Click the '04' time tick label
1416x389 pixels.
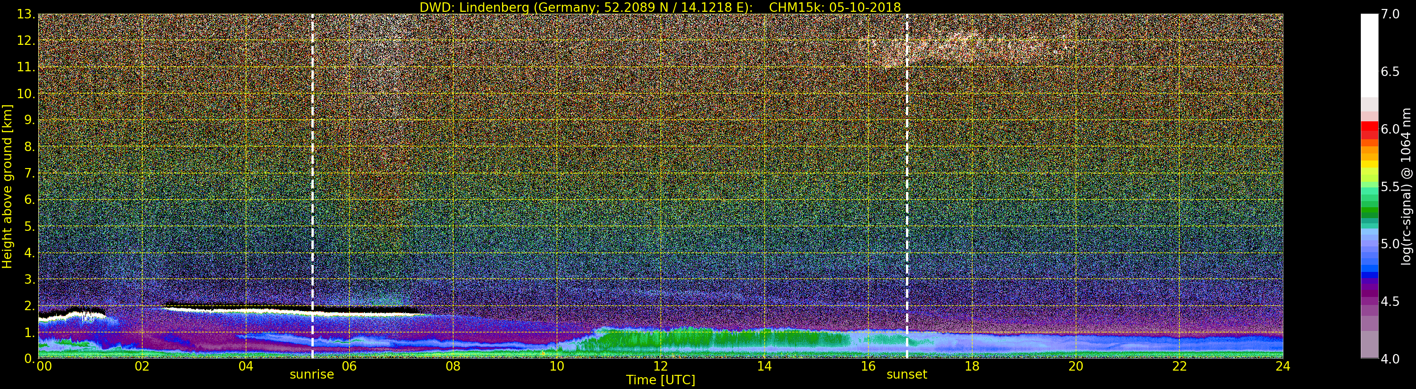(x=246, y=365)
